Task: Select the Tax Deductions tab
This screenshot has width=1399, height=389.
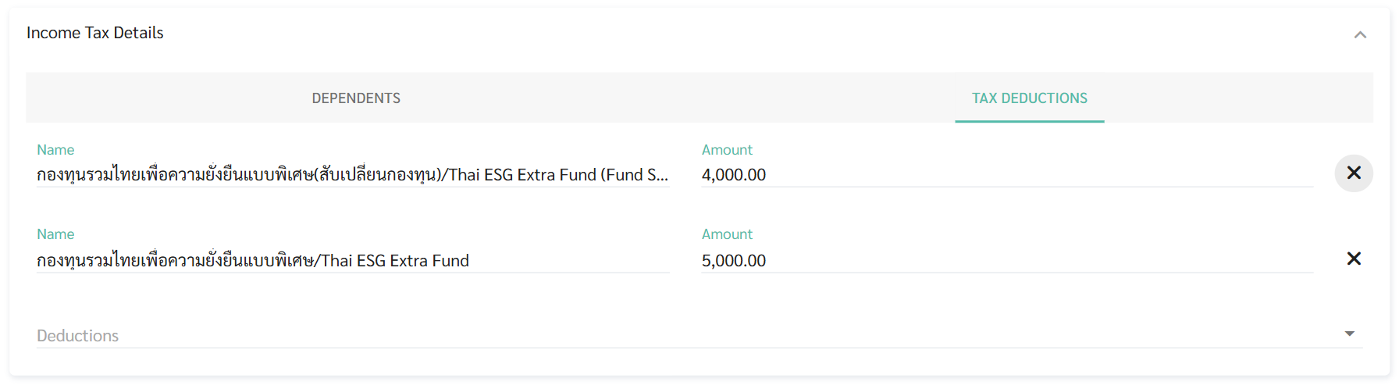Action: pyautogui.click(x=1029, y=98)
